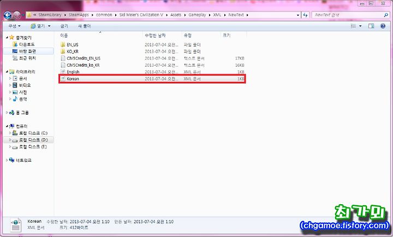Select CIV5Credits_ko_KR file icon
This screenshot has height=237, width=393.
point(63,65)
